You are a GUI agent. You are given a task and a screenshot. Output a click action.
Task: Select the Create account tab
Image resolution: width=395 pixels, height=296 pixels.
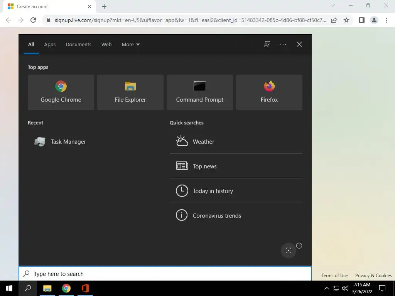(x=49, y=7)
